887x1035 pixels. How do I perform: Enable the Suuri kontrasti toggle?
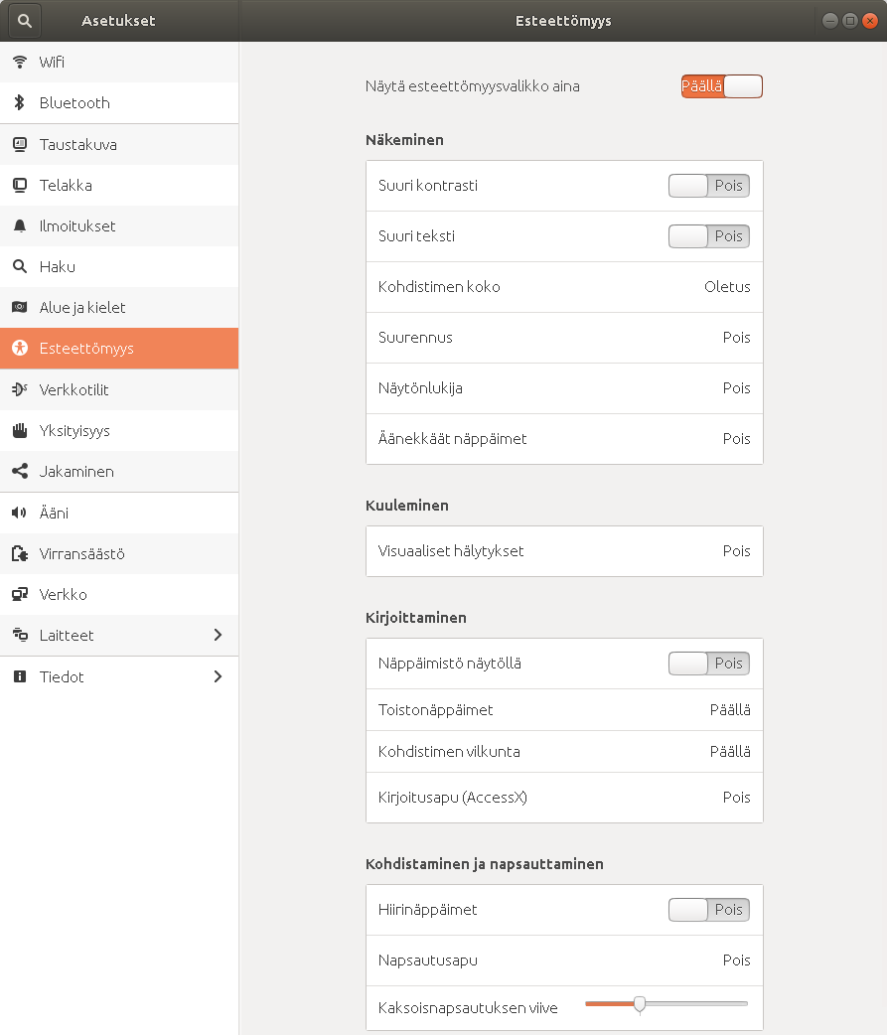[x=708, y=186]
